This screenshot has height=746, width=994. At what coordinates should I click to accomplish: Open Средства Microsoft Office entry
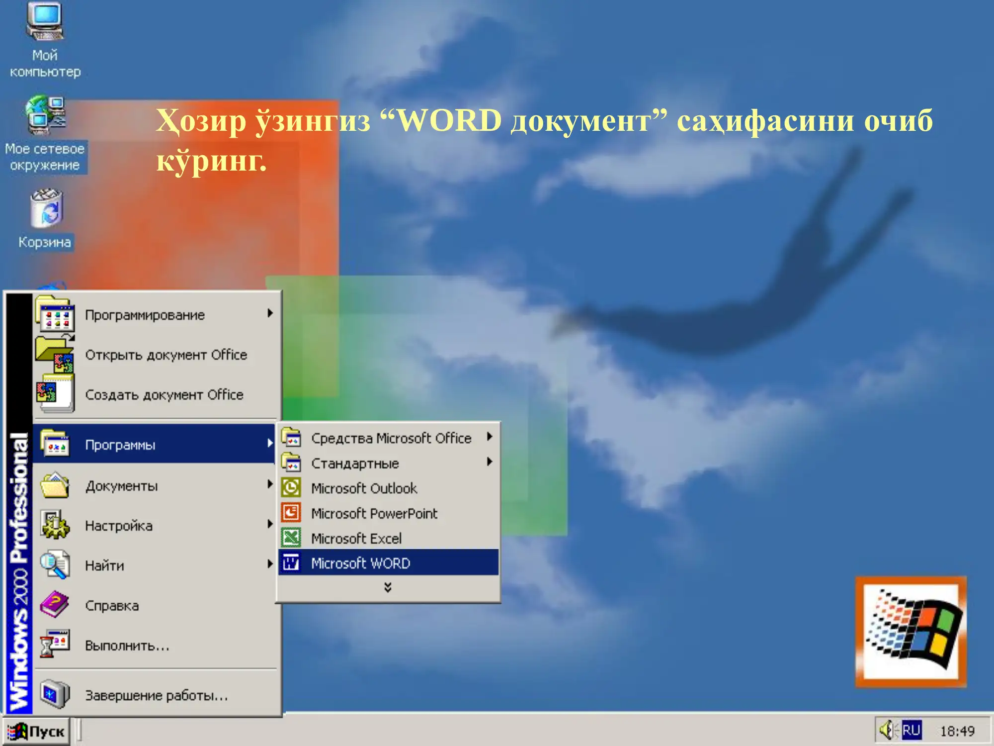(389, 438)
